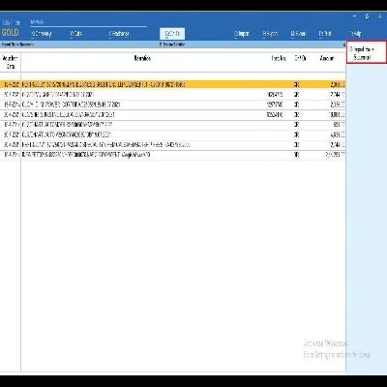
Task: Open the Export menu
Action: pyautogui.click(x=270, y=34)
